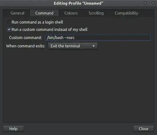Click the "Custom command:" label
157x135 pixels.
tap(25, 38)
